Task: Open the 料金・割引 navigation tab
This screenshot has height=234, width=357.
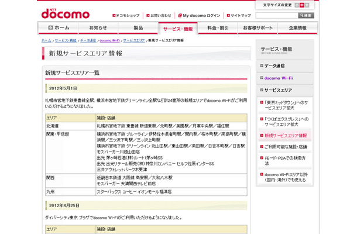Action: [218, 27]
